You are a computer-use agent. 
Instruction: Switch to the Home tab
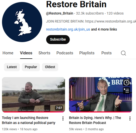pos(8,53)
